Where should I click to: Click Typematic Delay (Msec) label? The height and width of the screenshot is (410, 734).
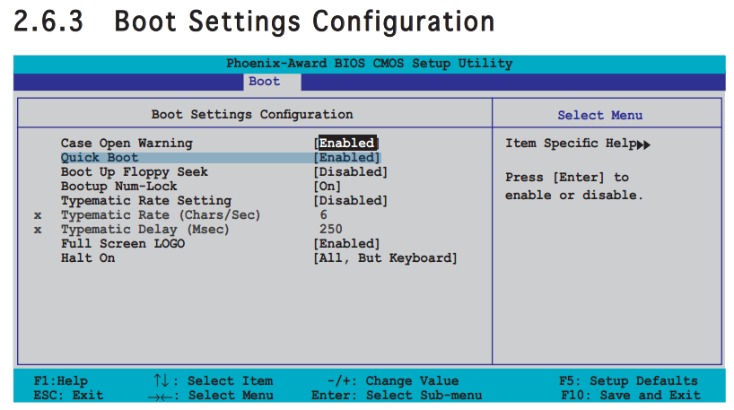click(145, 230)
